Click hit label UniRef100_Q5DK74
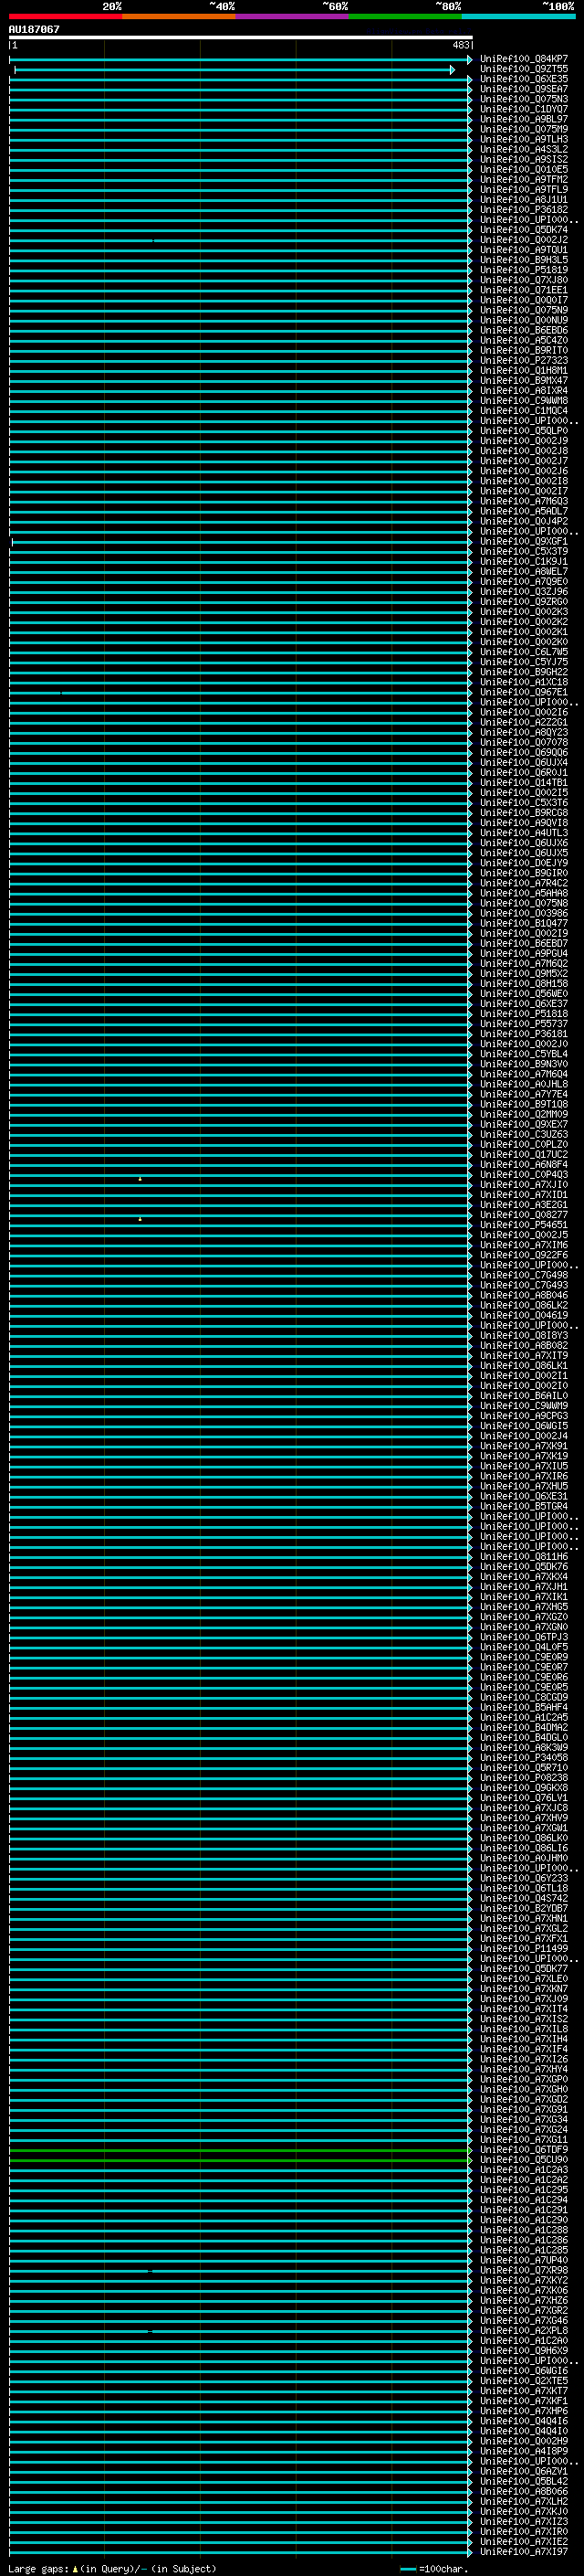 click(524, 230)
